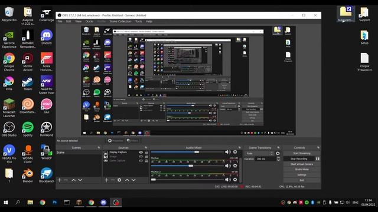
Task: Pop out the Scenes dock panel
Action: tap(99, 148)
